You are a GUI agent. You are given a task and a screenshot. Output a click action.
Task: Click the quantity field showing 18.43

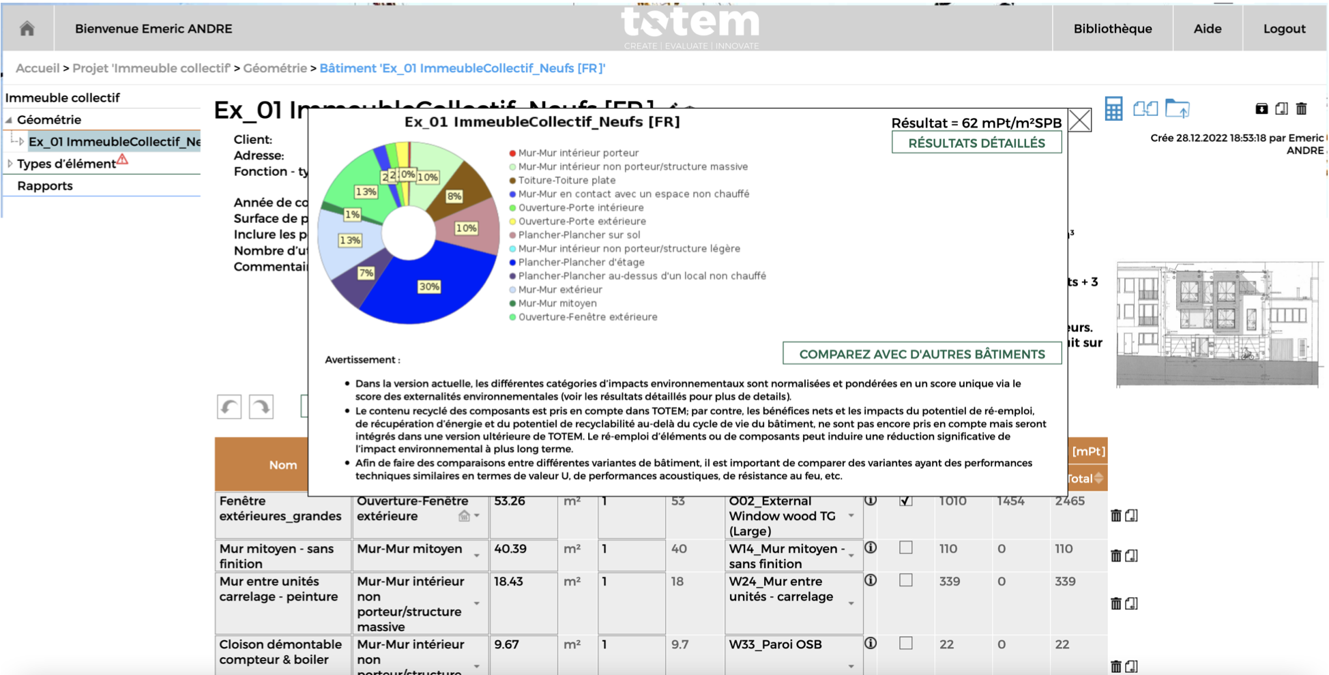coord(523,603)
